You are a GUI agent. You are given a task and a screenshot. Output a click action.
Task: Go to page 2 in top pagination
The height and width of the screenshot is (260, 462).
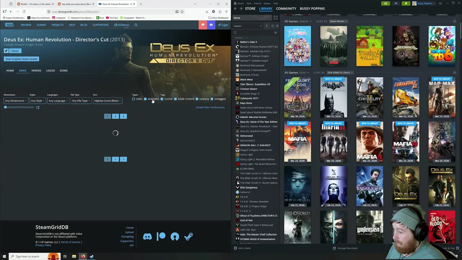(x=115, y=116)
